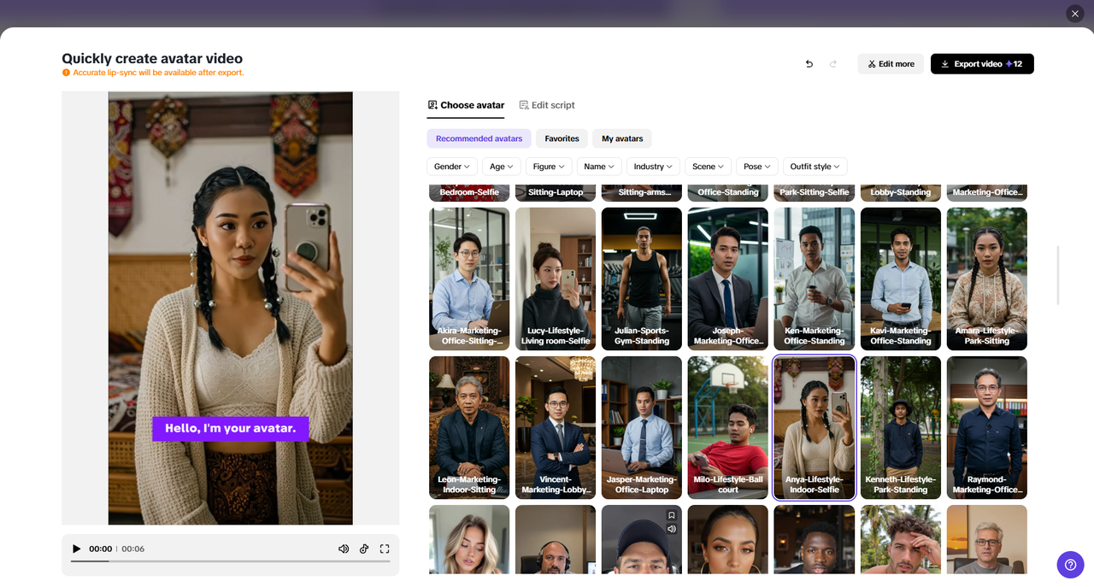Select Vincent-Marketing-Lobby avatar

[x=556, y=427]
